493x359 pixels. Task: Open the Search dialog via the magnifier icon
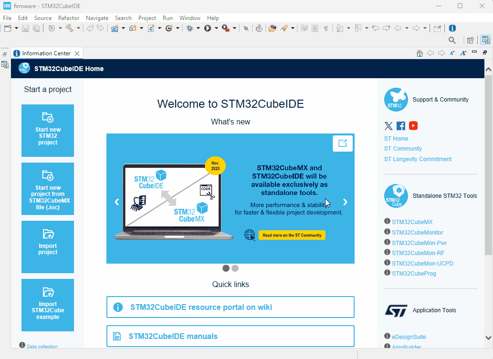[452, 40]
